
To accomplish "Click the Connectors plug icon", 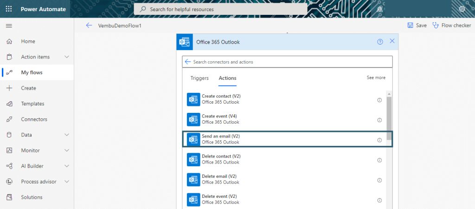I will (x=9, y=119).
